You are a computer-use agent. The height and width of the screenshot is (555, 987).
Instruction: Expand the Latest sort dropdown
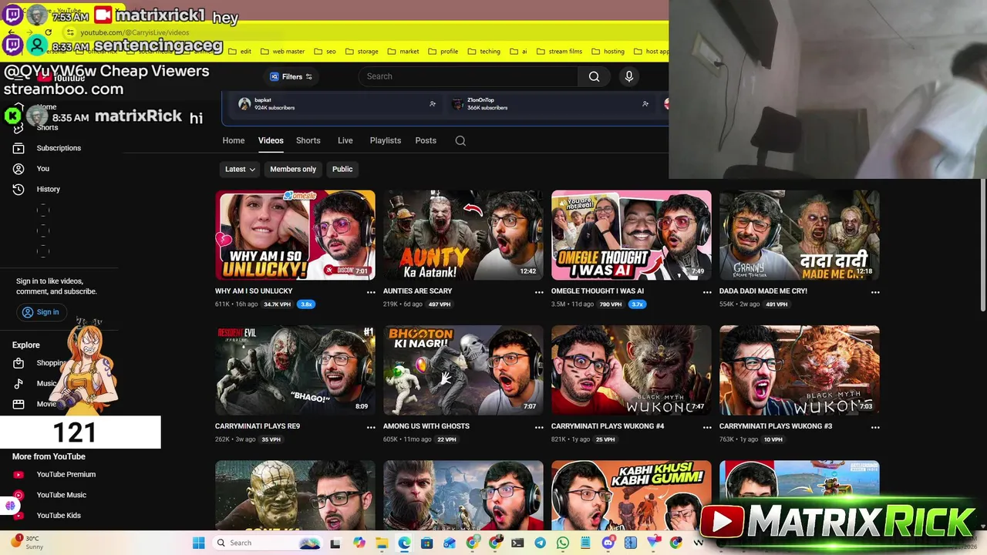click(240, 169)
